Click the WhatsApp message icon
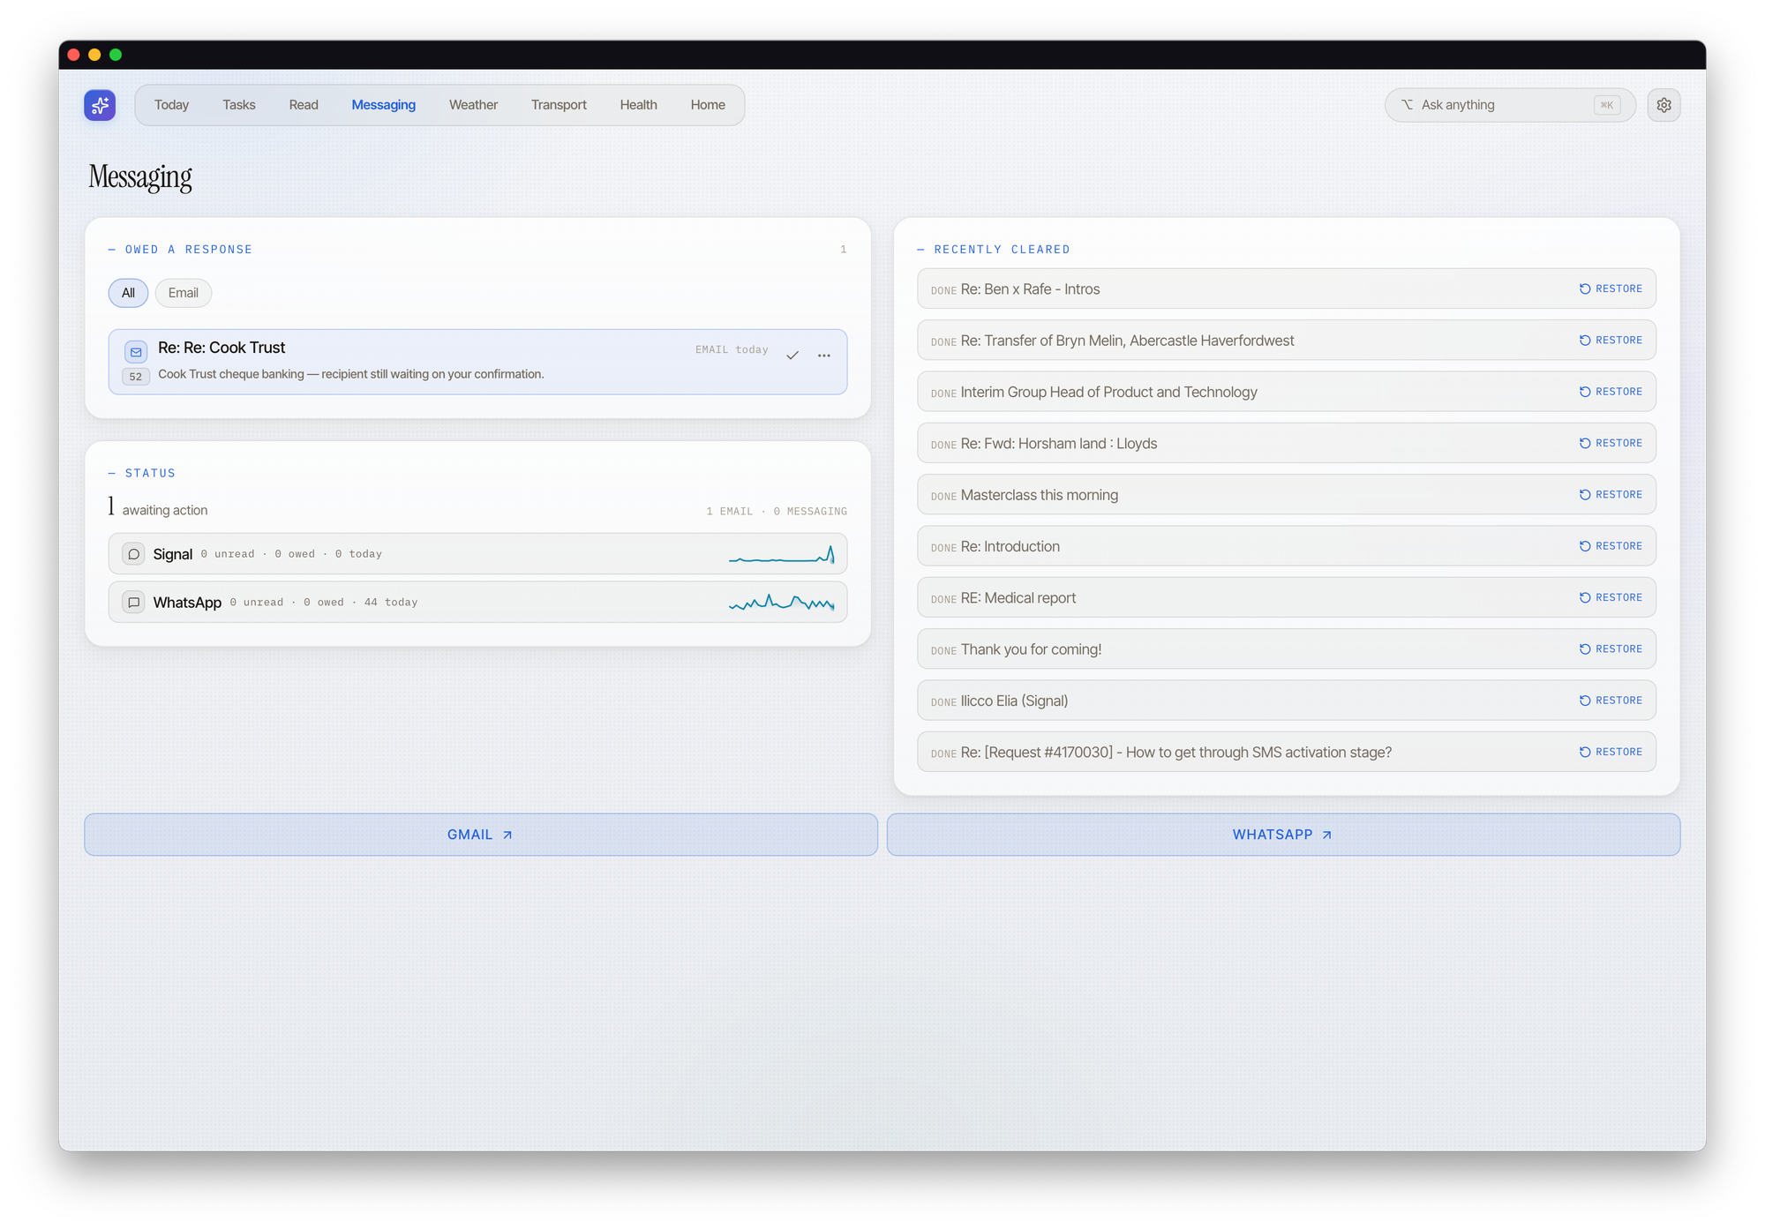 [x=133, y=603]
